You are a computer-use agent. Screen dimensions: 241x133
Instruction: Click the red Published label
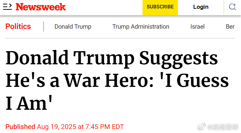point(20,127)
